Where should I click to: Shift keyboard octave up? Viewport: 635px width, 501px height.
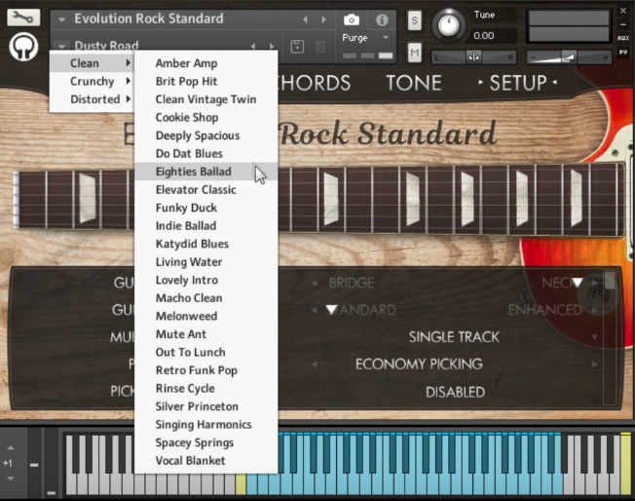pyautogui.click(x=11, y=448)
